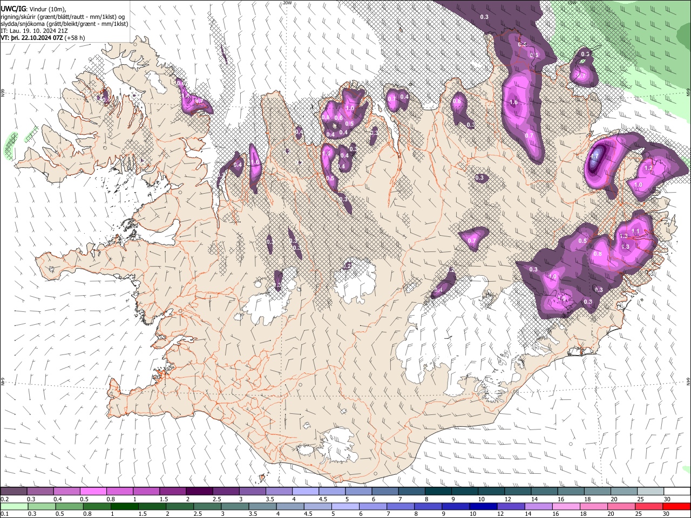
Task: Pick the darkest purple 2 snow legend swatch
Action: click(199, 492)
